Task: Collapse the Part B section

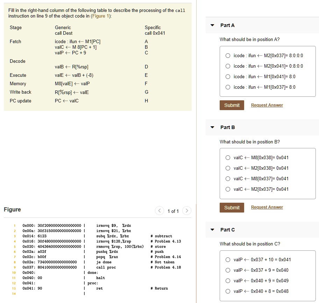Action: point(212,127)
